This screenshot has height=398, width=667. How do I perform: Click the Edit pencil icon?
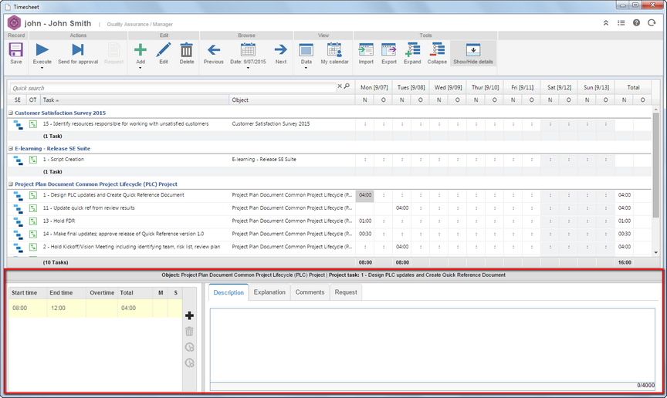164,50
